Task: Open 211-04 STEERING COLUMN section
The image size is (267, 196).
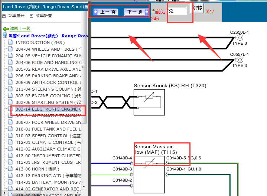Action: pyautogui.click(x=48, y=89)
